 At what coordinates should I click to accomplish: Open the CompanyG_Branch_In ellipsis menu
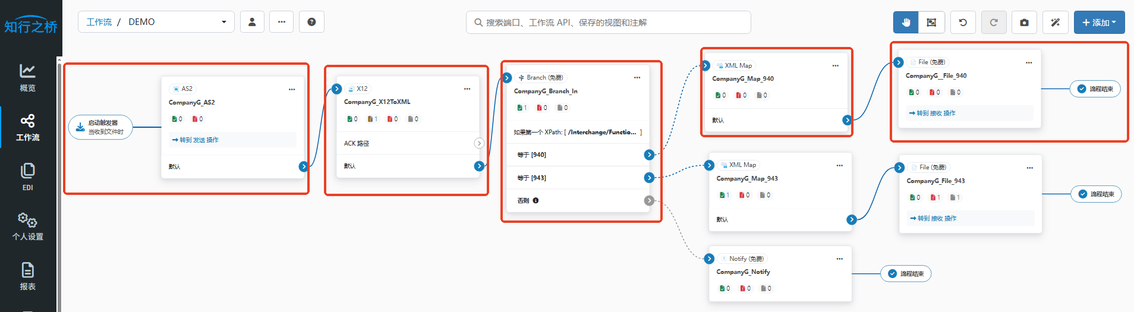click(637, 78)
